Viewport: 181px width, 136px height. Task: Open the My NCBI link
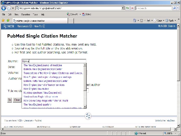pos(162,26)
